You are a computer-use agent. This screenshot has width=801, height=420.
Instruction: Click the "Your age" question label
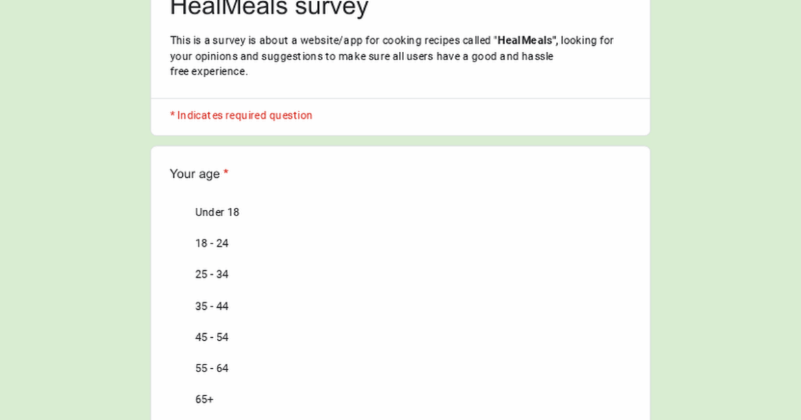click(194, 174)
